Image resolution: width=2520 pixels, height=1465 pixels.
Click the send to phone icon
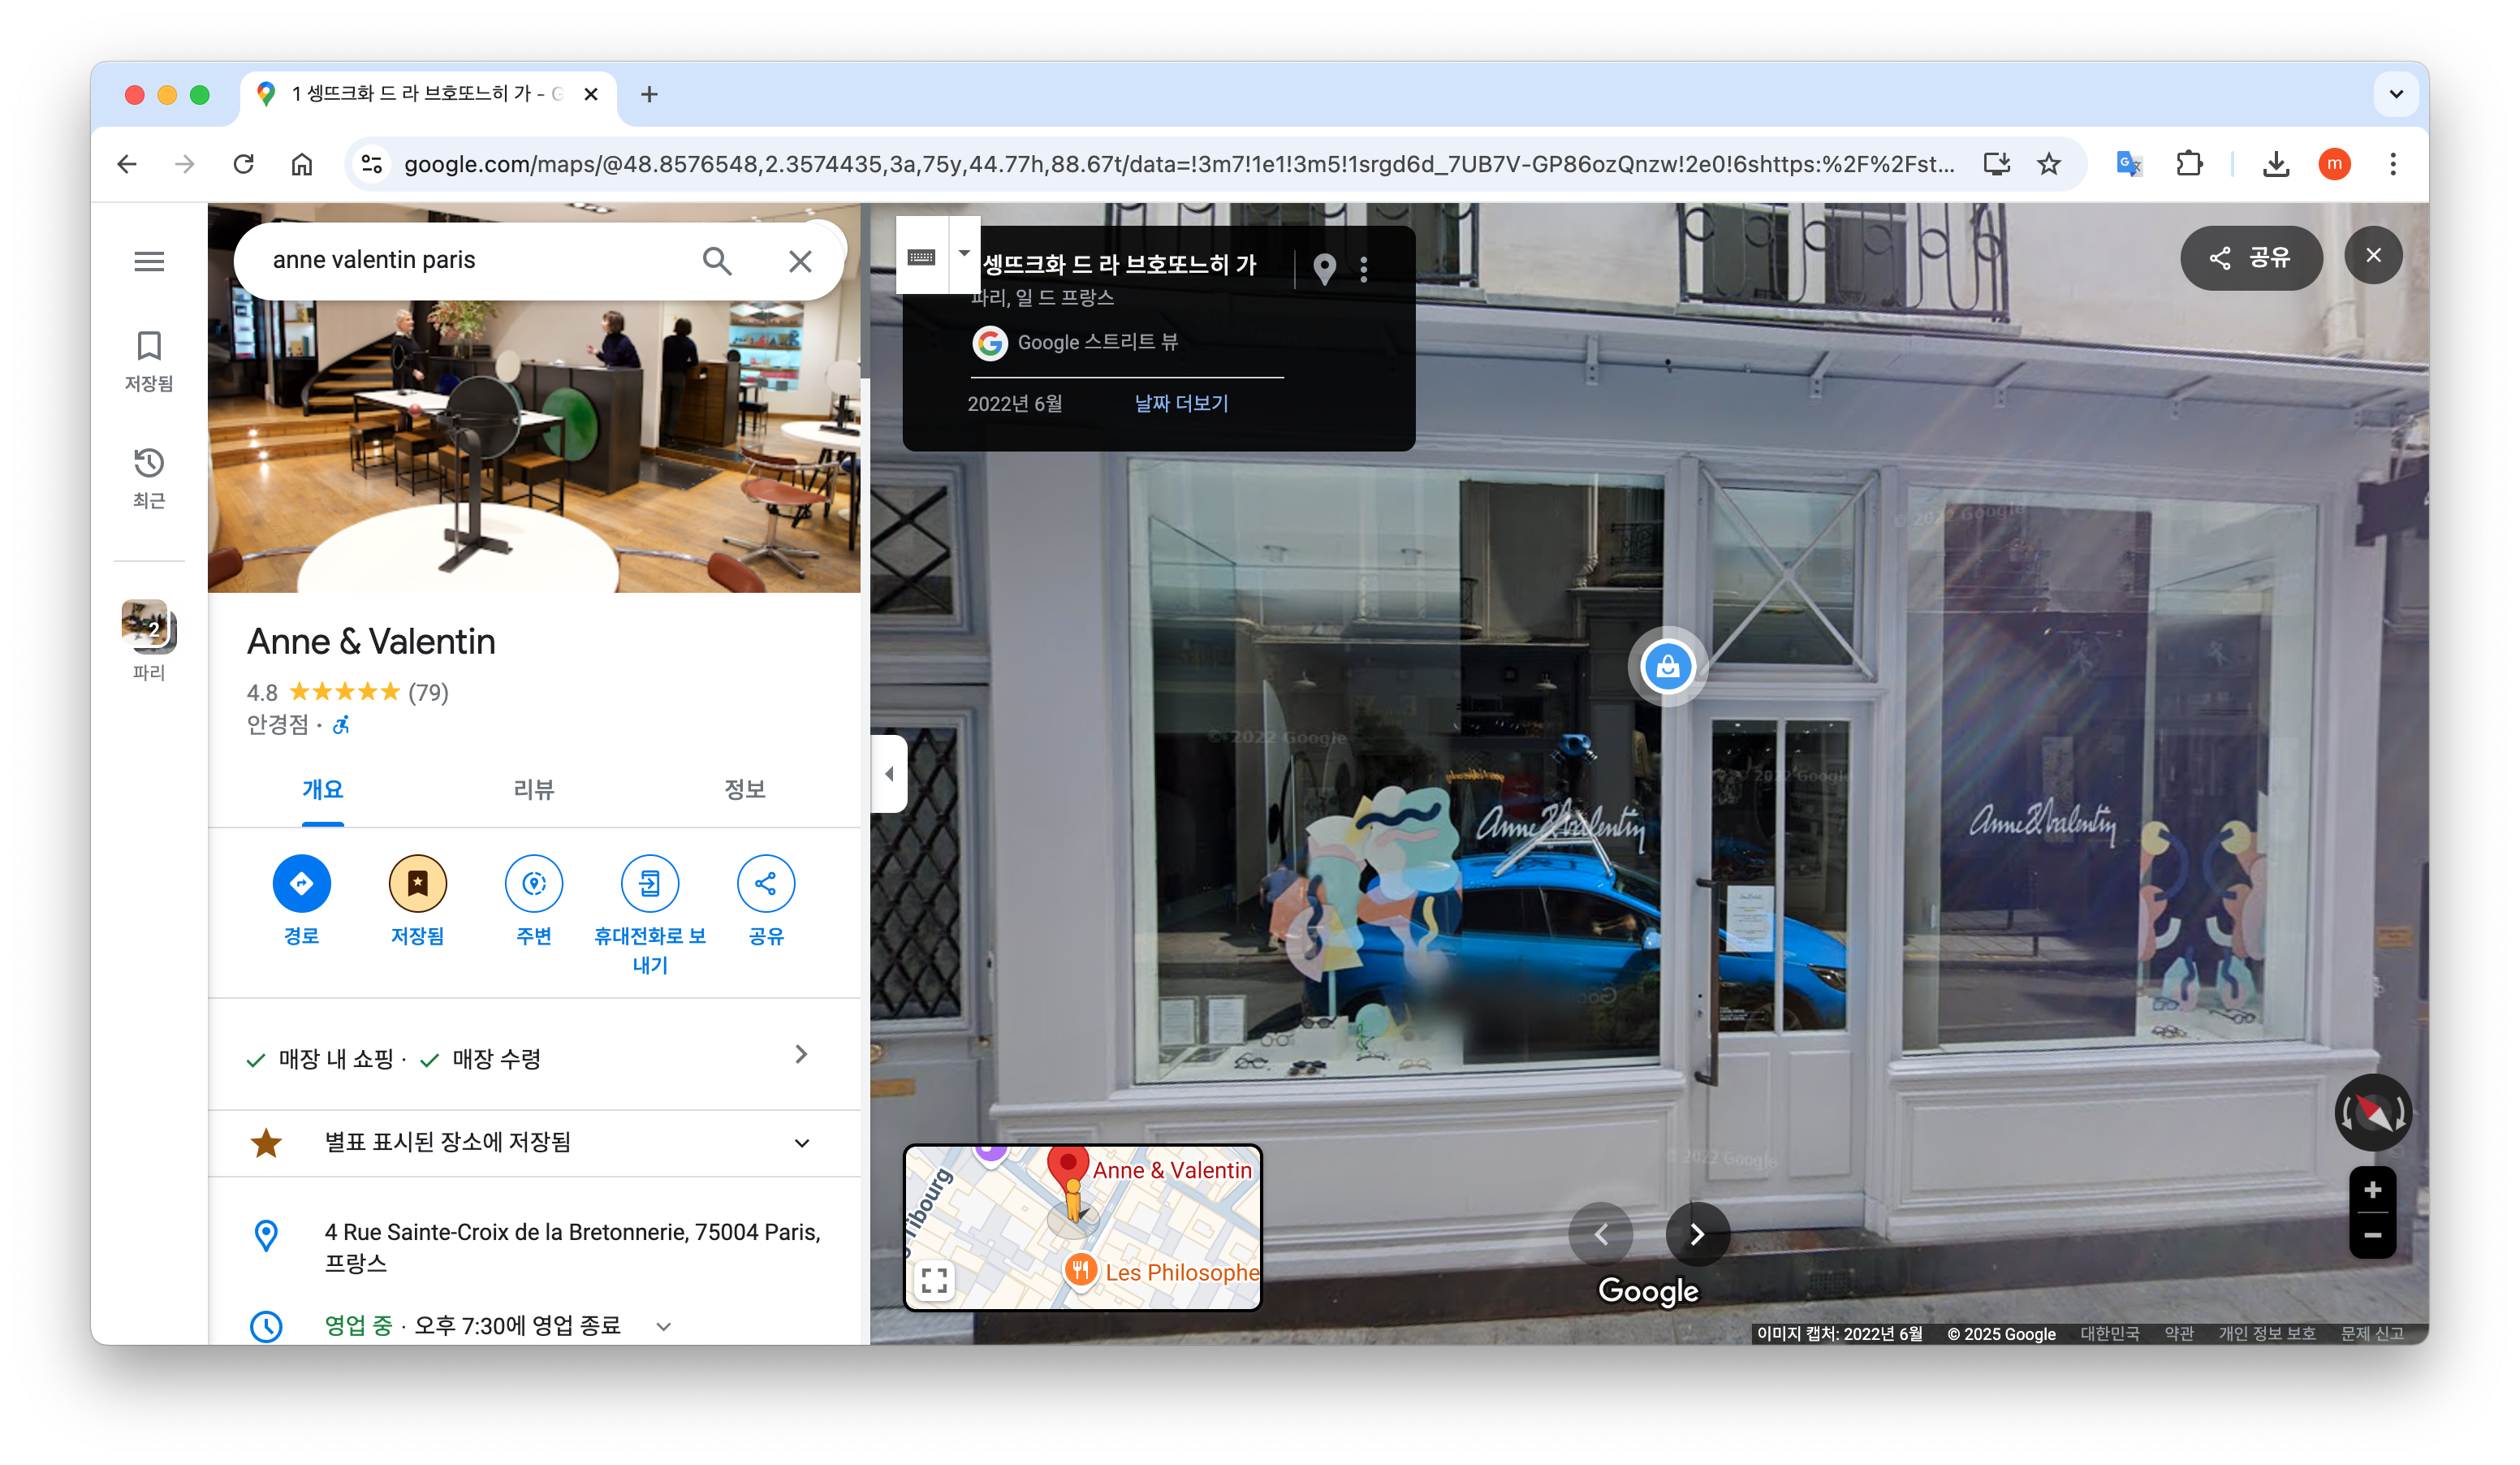(x=649, y=883)
